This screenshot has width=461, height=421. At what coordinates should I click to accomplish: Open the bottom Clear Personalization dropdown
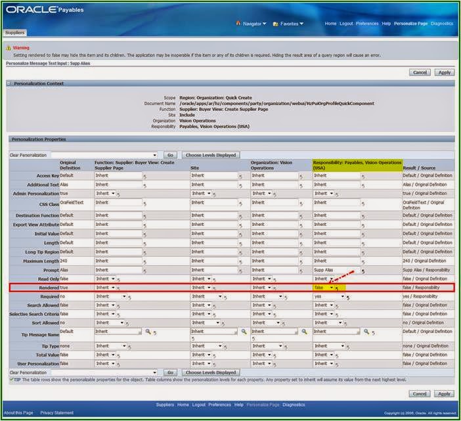104,372
